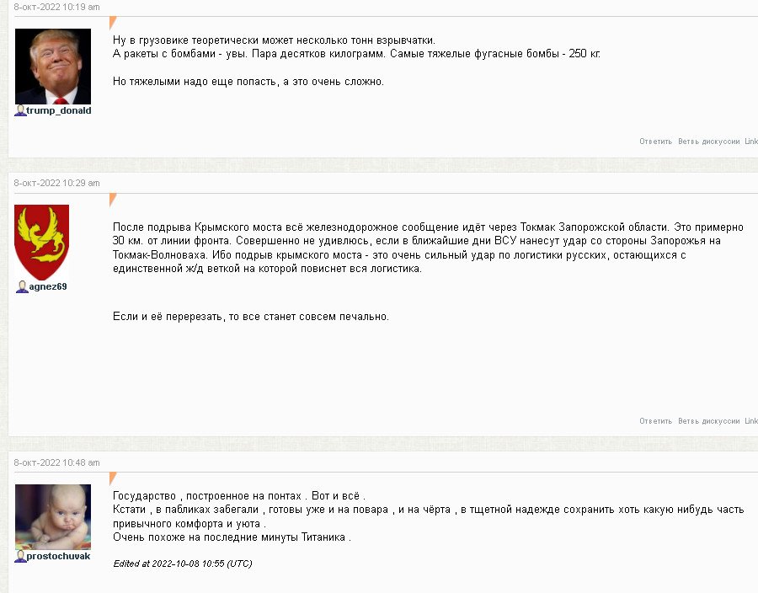
Task: Open Ветвь дискуссии for trump_donald comment
Action: [x=708, y=142]
